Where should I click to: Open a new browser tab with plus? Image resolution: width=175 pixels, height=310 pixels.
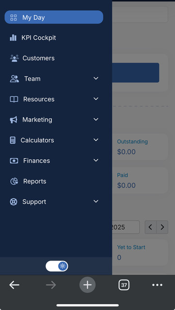87,285
